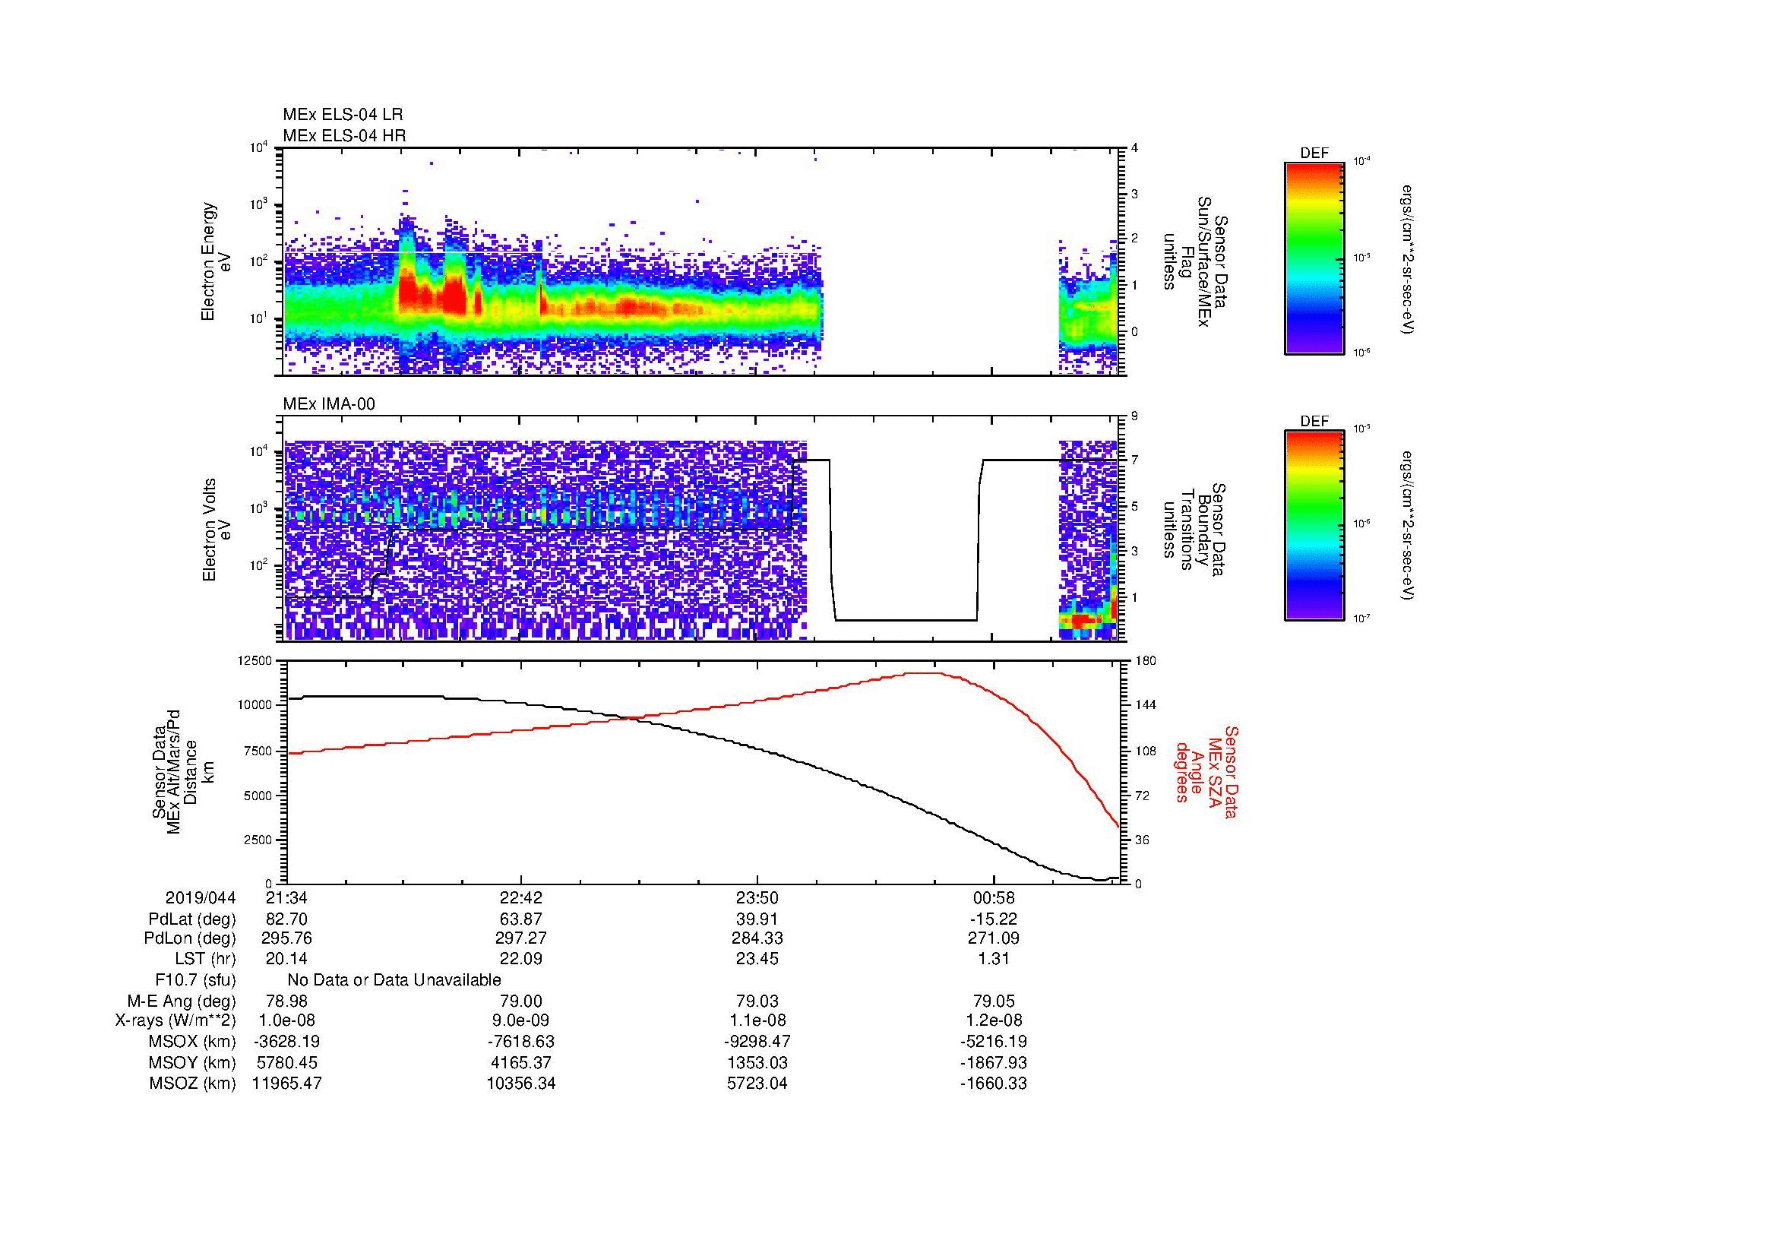The height and width of the screenshot is (1256, 1777).
Task: Click the 'Electron Energy eV' axis label
Action: (216, 261)
